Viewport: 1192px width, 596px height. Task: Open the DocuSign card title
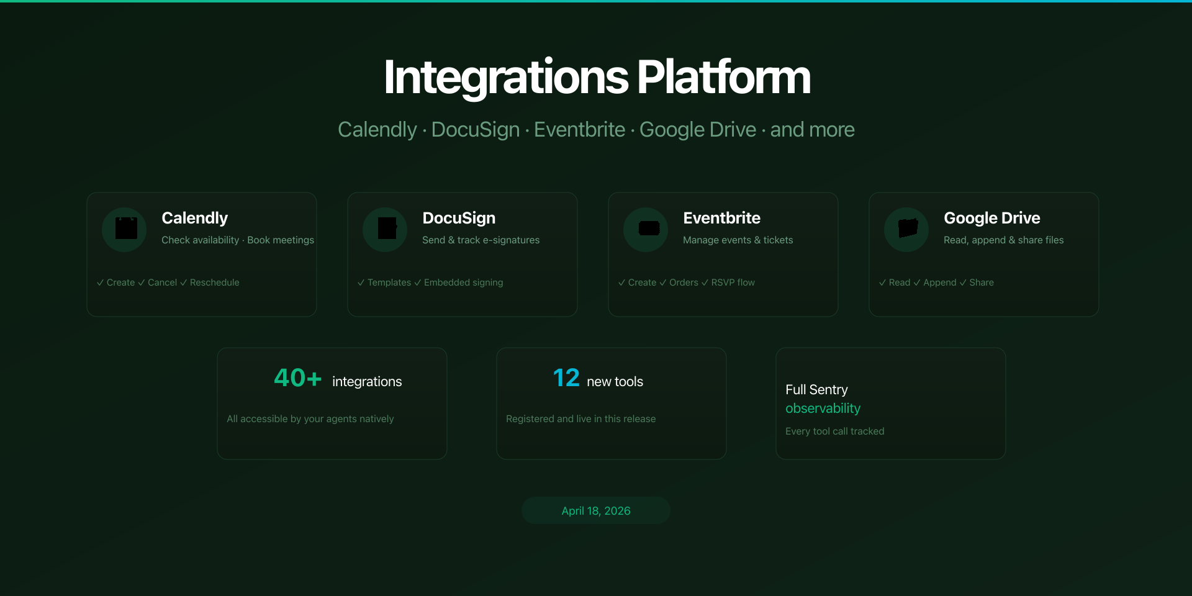click(459, 218)
